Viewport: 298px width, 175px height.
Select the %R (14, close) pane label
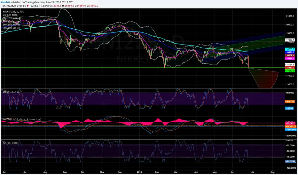coord(11,143)
